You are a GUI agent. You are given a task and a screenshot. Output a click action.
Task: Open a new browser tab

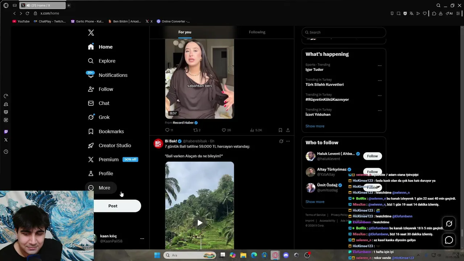coord(69,5)
